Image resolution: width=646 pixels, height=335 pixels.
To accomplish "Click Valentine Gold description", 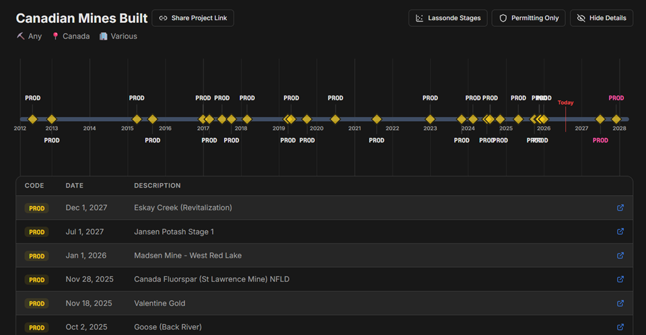I will tap(159, 303).
